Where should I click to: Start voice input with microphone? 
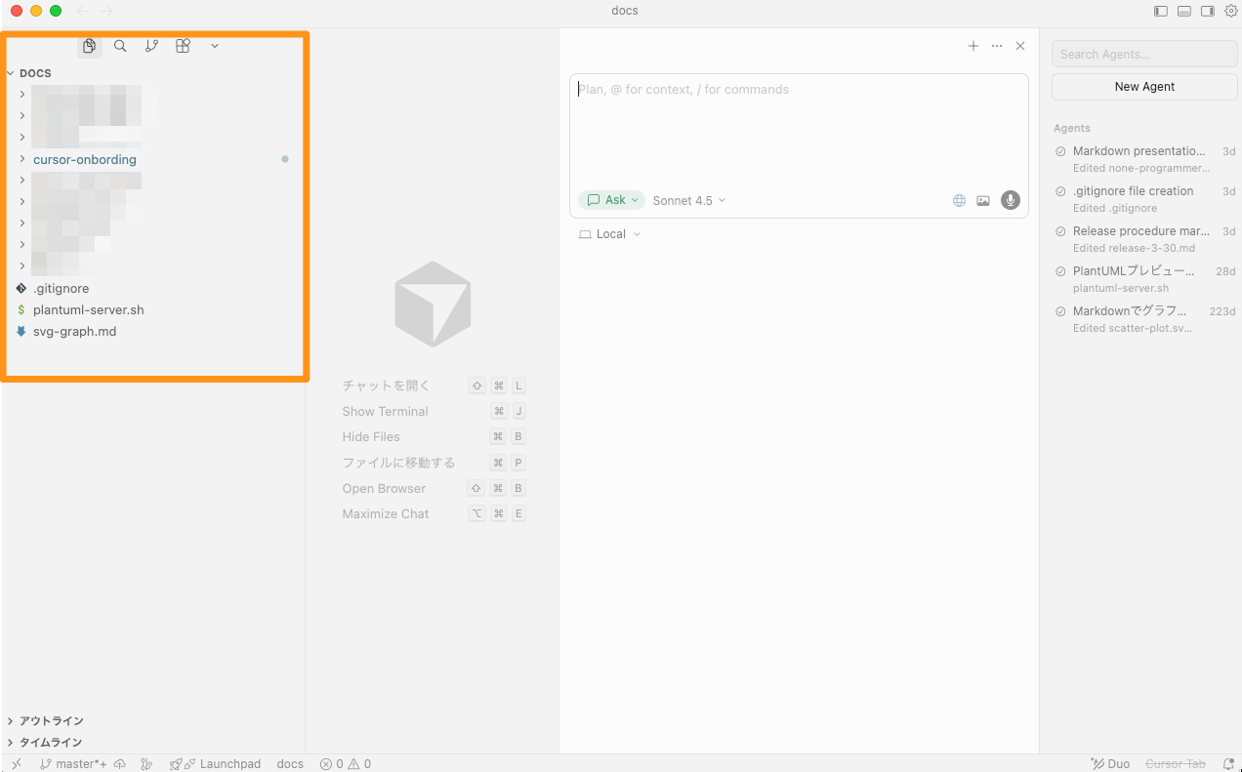tap(1011, 200)
